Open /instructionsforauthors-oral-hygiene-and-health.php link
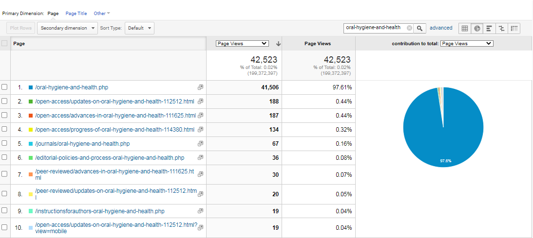533x238 pixels. [x=100, y=211]
